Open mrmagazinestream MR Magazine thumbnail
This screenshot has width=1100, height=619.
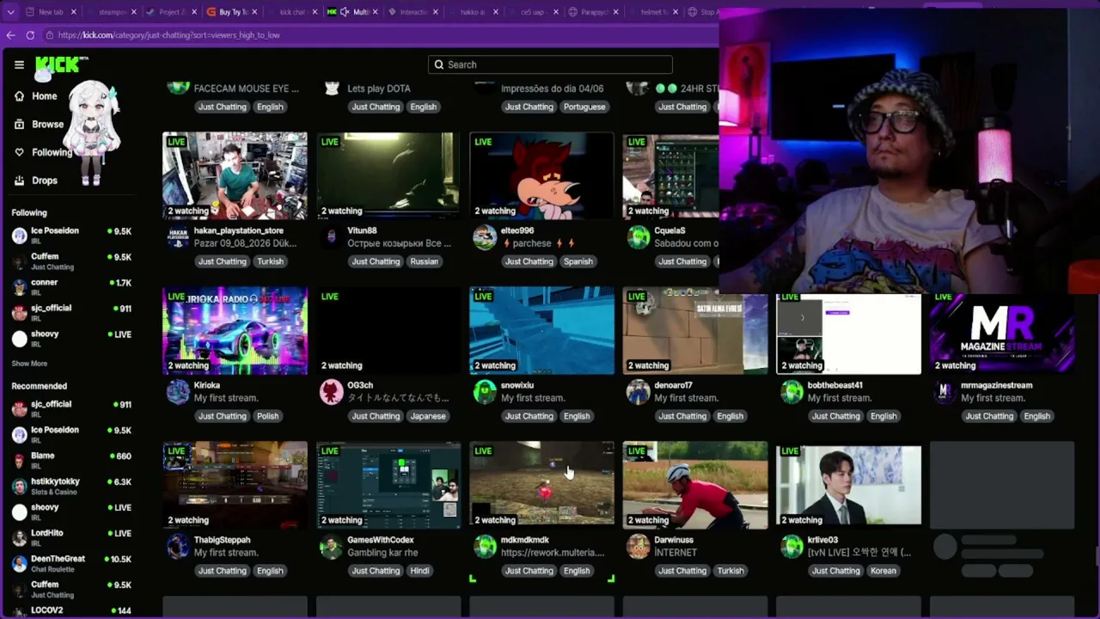click(1002, 334)
